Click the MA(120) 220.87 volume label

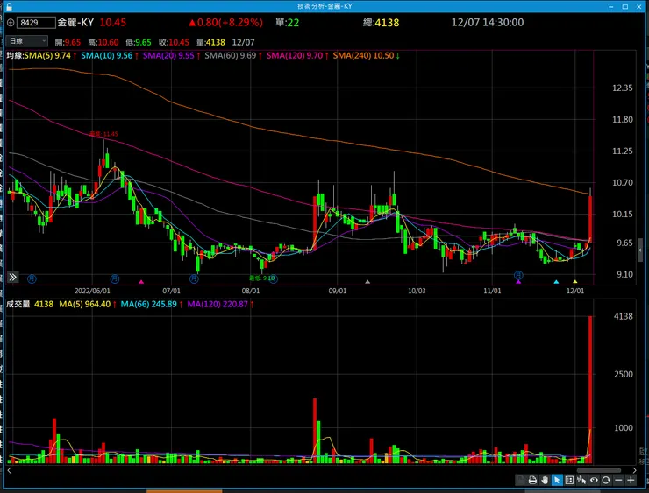click(218, 305)
